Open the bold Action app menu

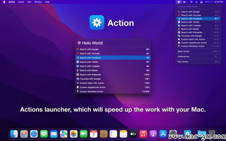point(12,2)
